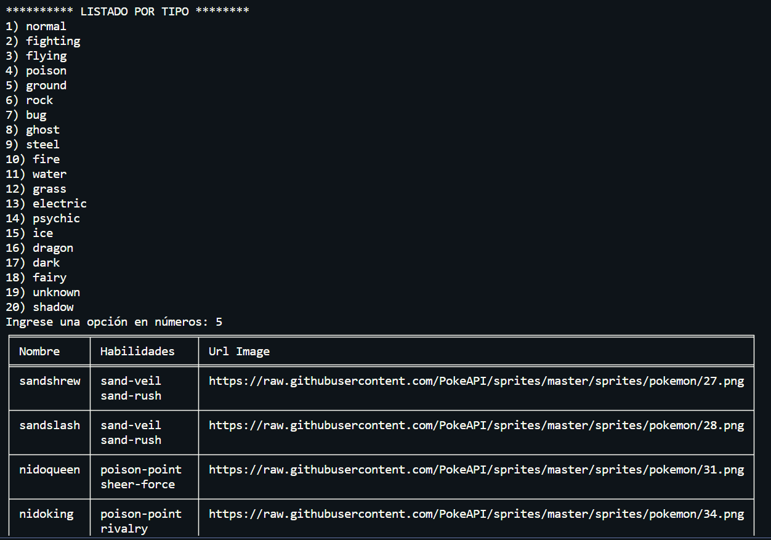Select the '17) dark' entry
Viewport: 771px width, 540px height.
tap(33, 263)
